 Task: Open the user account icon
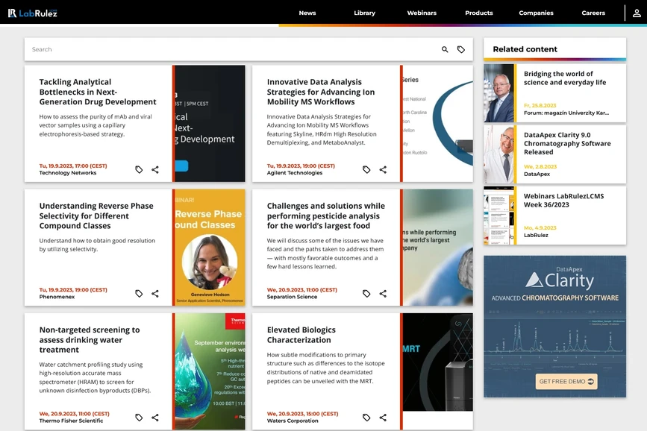pyautogui.click(x=637, y=13)
